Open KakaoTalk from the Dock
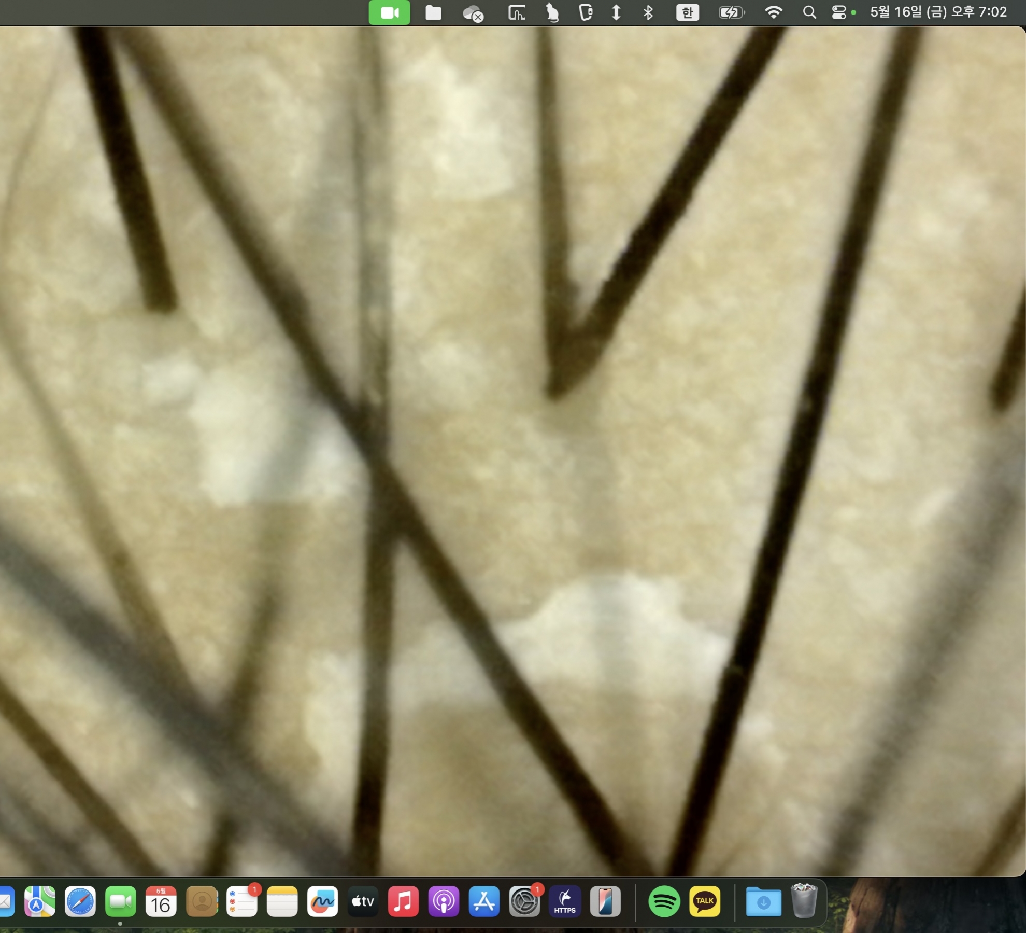The height and width of the screenshot is (933, 1026). click(705, 902)
